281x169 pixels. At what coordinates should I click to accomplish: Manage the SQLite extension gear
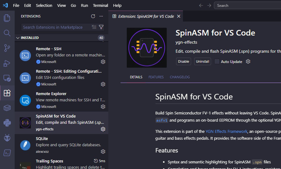point(103,152)
